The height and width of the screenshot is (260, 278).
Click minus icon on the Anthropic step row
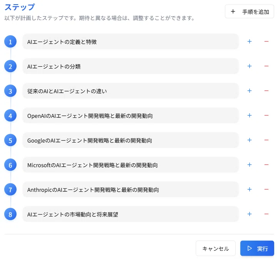(266, 189)
